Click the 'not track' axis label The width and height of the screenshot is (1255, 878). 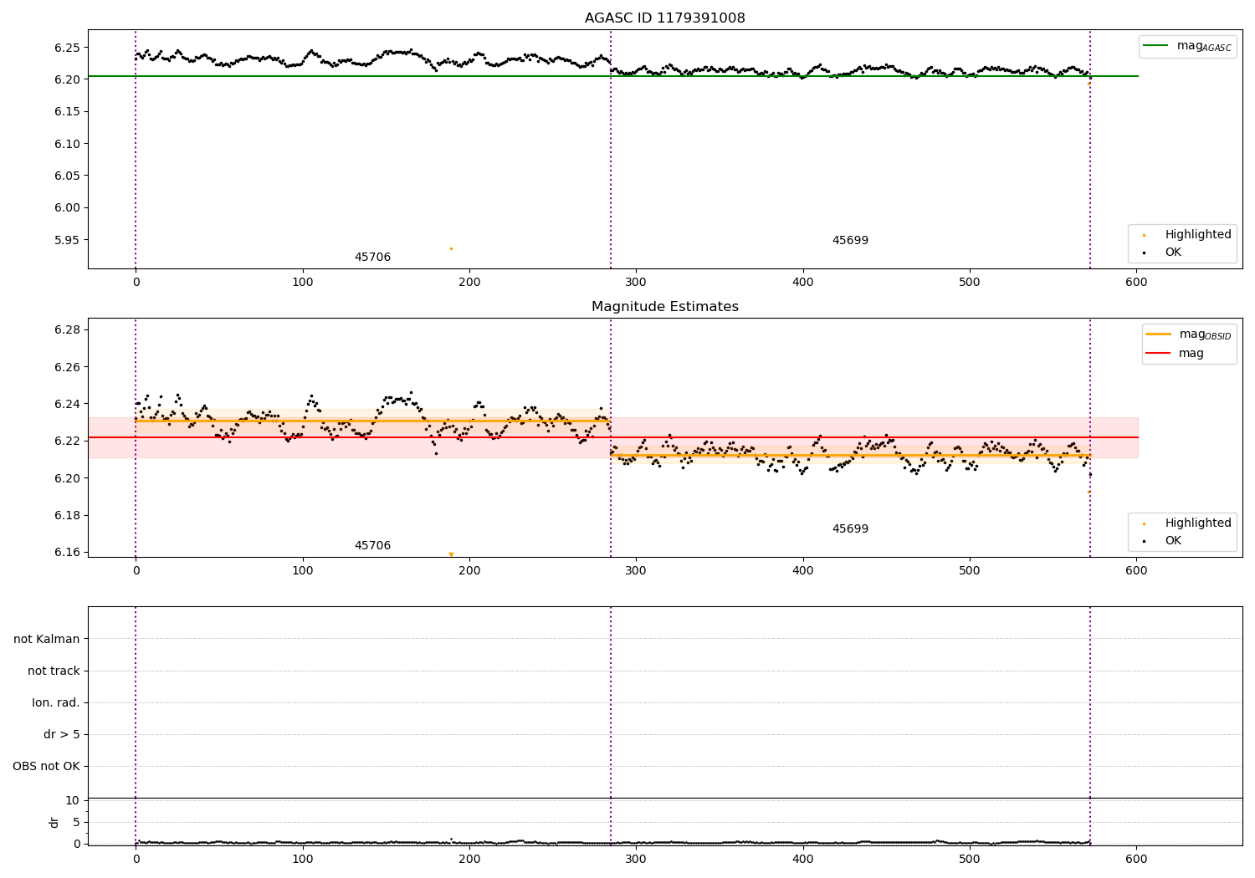click(x=54, y=671)
